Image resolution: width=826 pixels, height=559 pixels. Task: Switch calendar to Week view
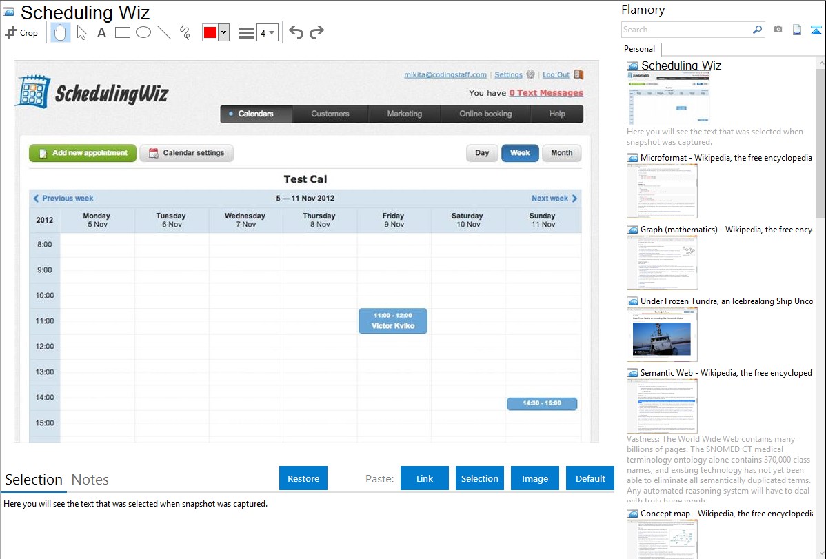(520, 153)
